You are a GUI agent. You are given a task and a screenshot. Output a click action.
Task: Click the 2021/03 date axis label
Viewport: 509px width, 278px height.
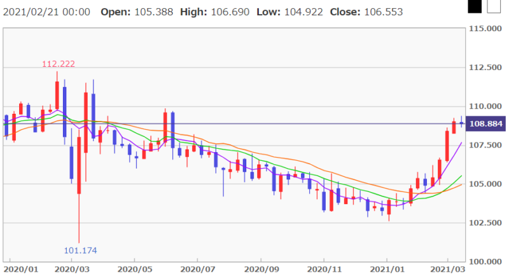448,270
